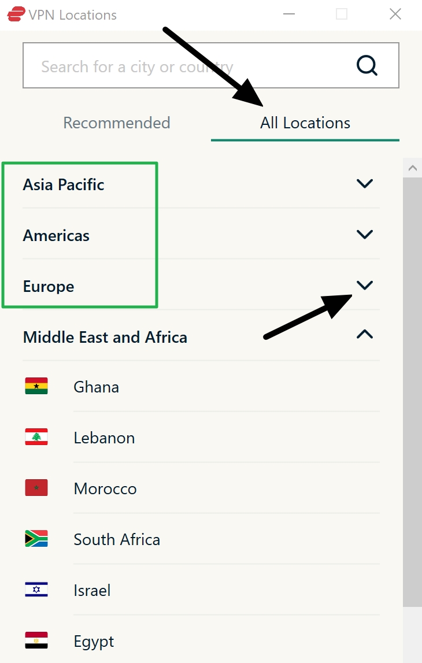Click the Morocco flag icon
Viewport: 422px width, 663px height.
(x=36, y=487)
